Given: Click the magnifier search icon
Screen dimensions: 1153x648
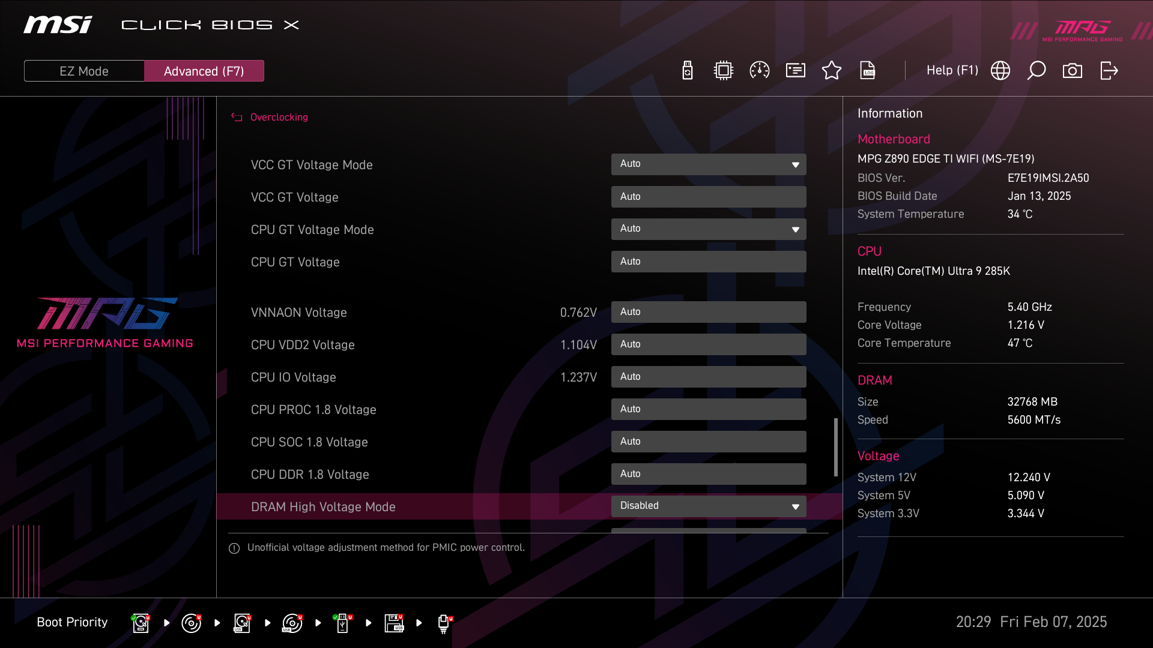Looking at the screenshot, I should (1036, 71).
